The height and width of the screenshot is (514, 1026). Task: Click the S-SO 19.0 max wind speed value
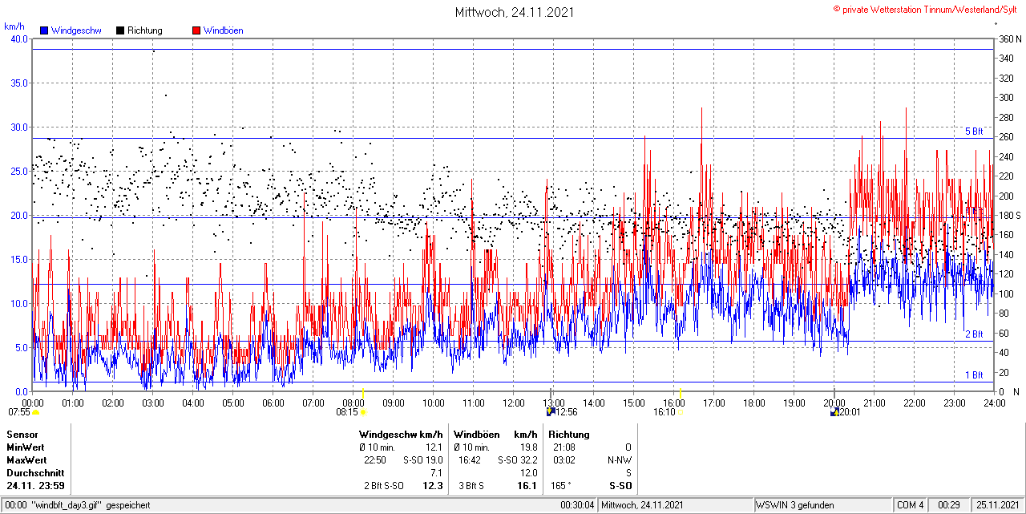[x=423, y=460]
